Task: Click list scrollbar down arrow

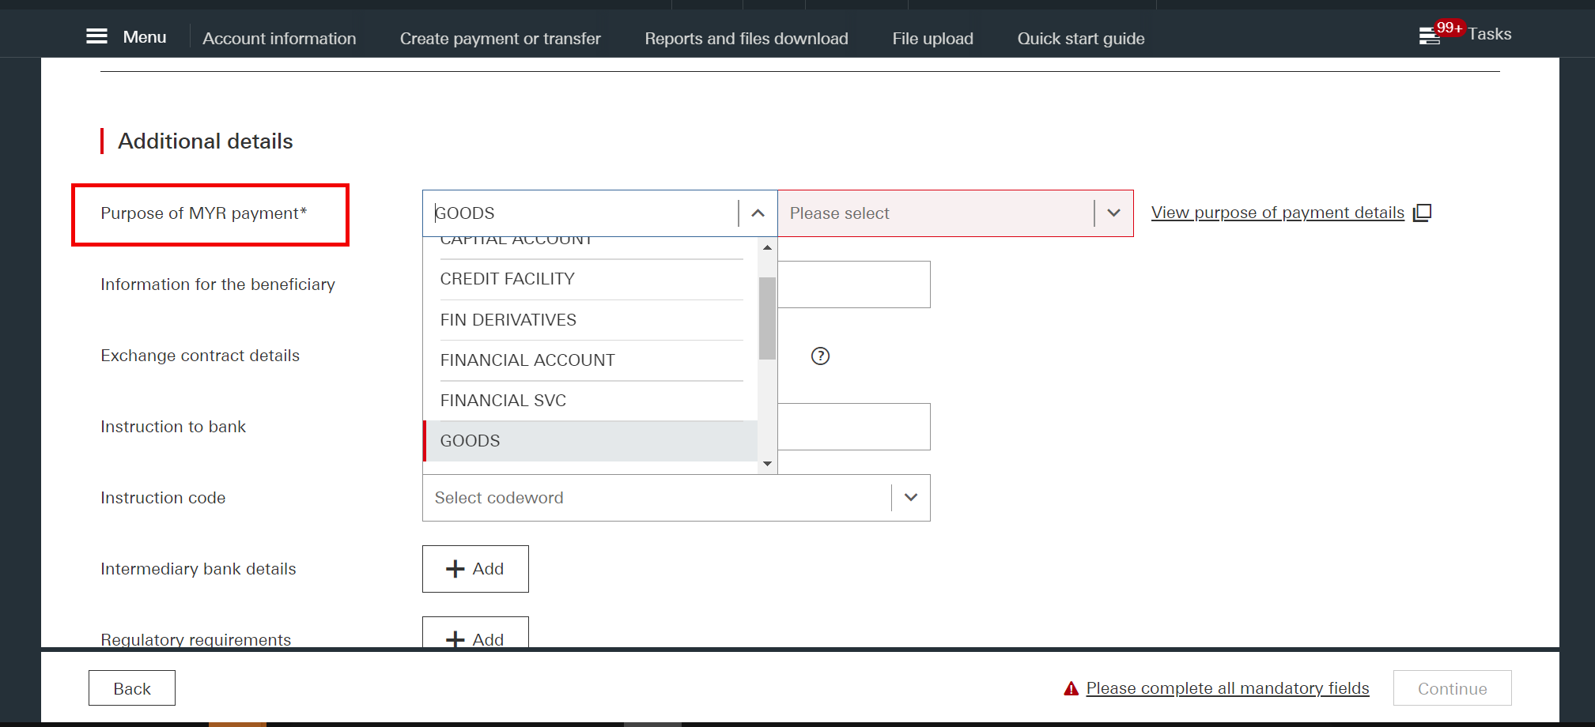Action: [767, 464]
